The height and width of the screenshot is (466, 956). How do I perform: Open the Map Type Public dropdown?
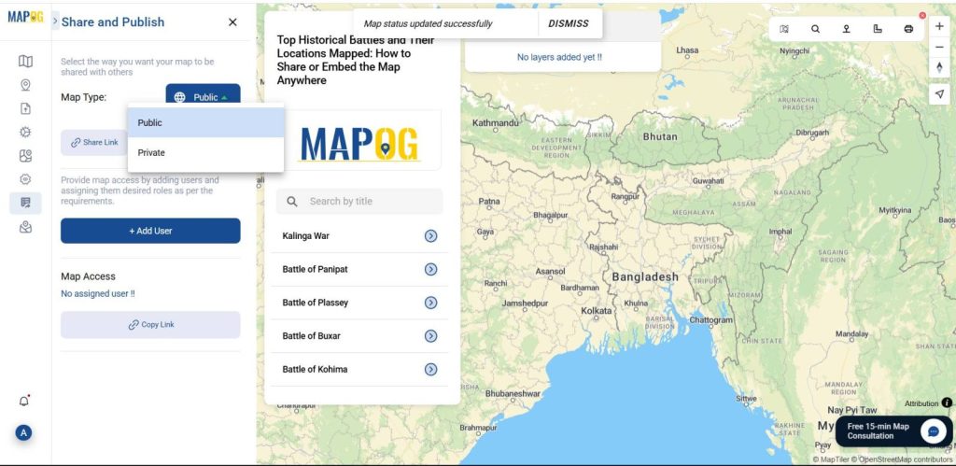[x=203, y=97]
